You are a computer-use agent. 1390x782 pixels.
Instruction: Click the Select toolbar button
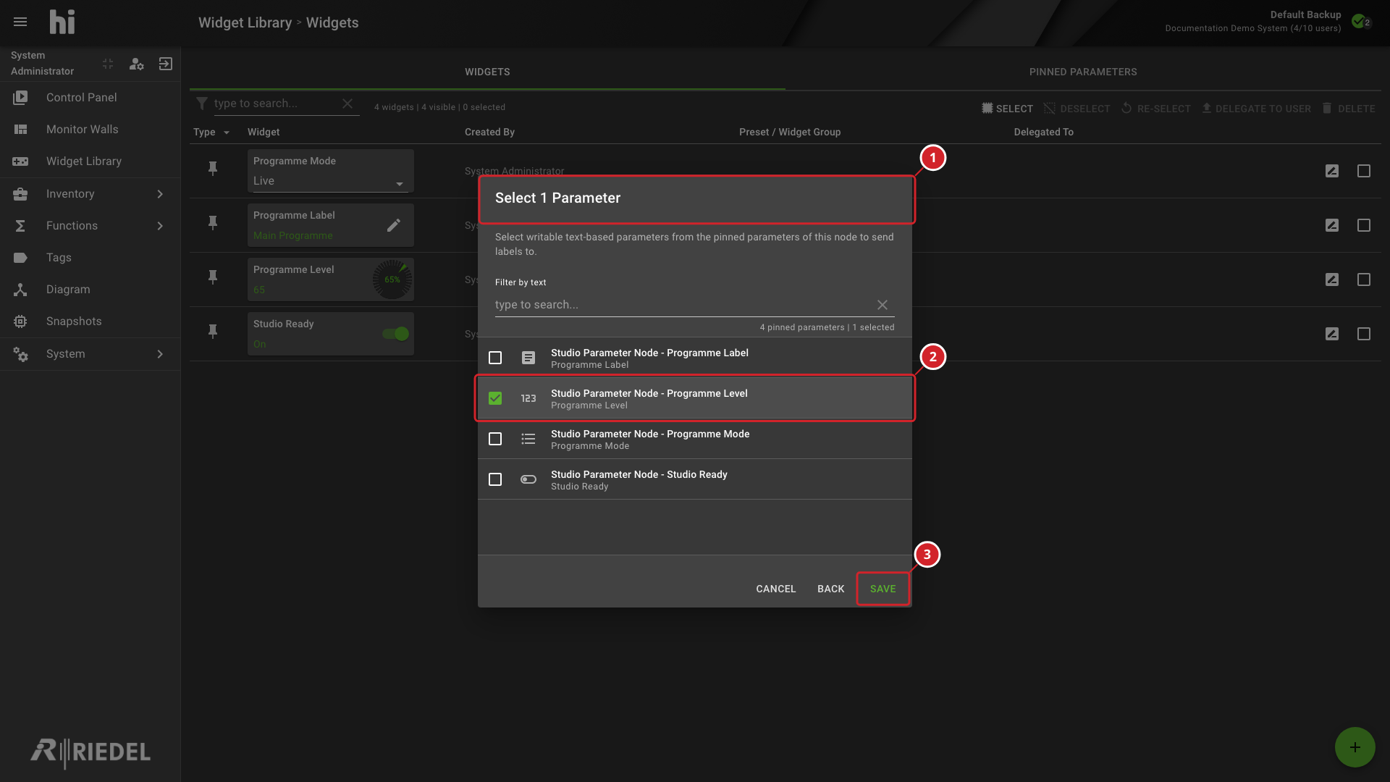[x=1007, y=109]
